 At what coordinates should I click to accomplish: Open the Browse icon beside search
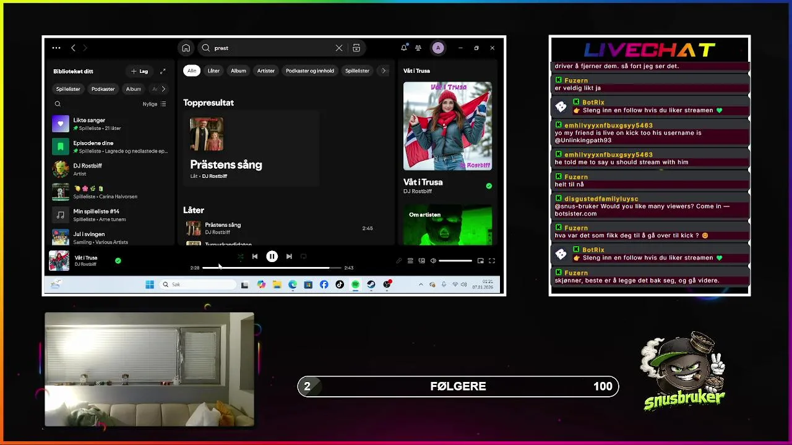point(356,48)
